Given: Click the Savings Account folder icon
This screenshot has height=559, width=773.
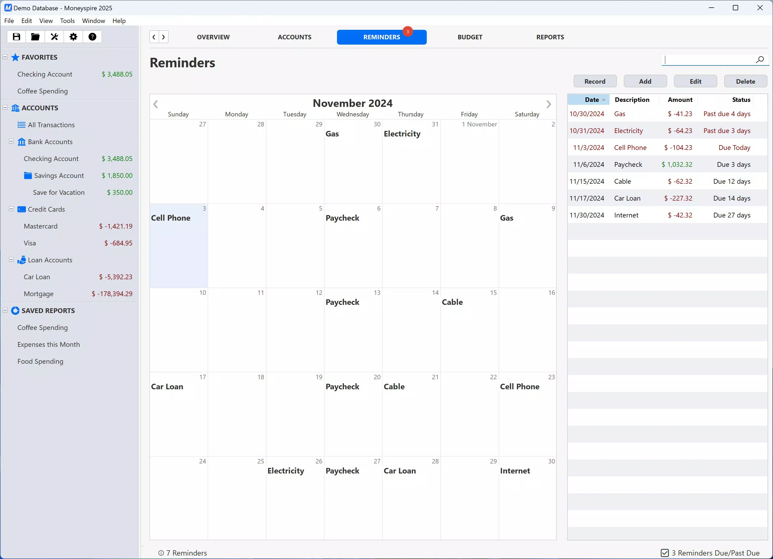Looking at the screenshot, I should (28, 176).
